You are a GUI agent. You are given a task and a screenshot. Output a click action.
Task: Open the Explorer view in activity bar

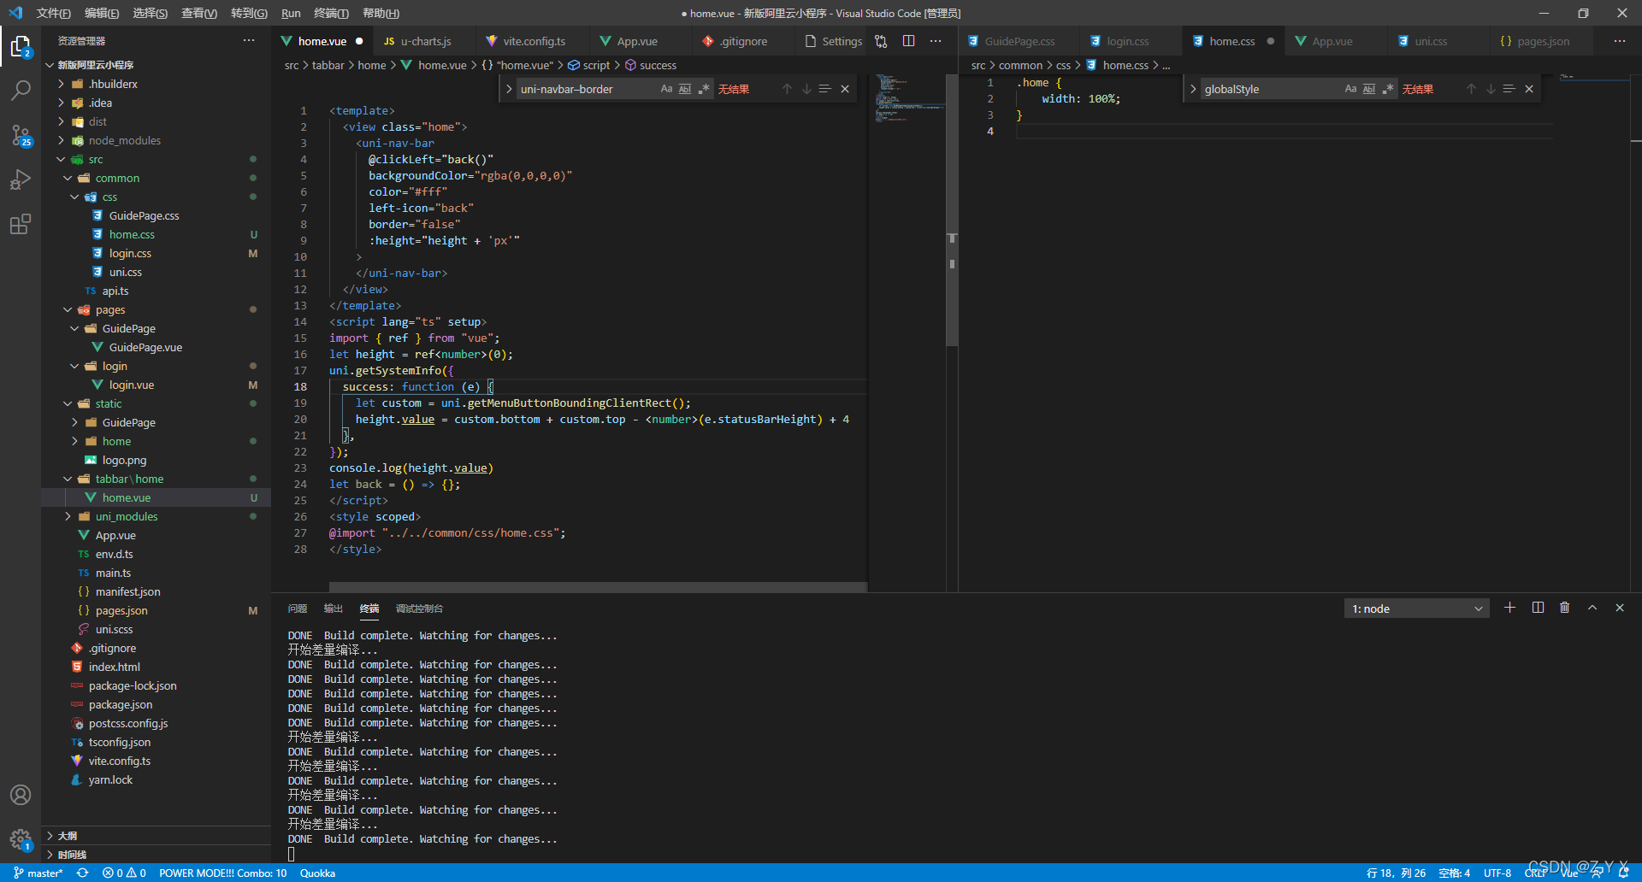21,46
